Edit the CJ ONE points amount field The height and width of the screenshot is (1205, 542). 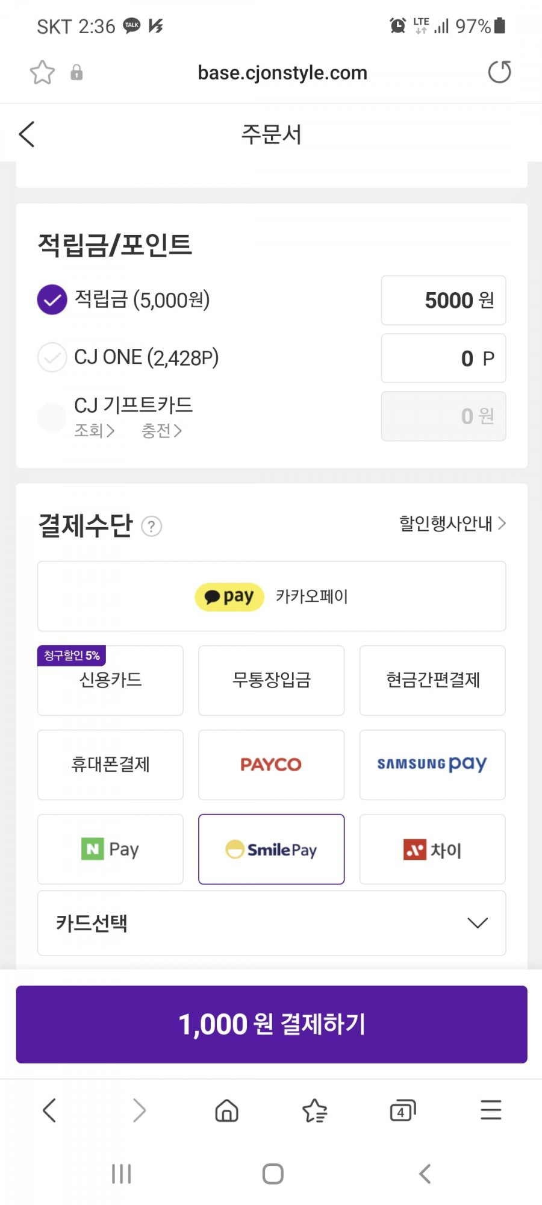(x=443, y=358)
